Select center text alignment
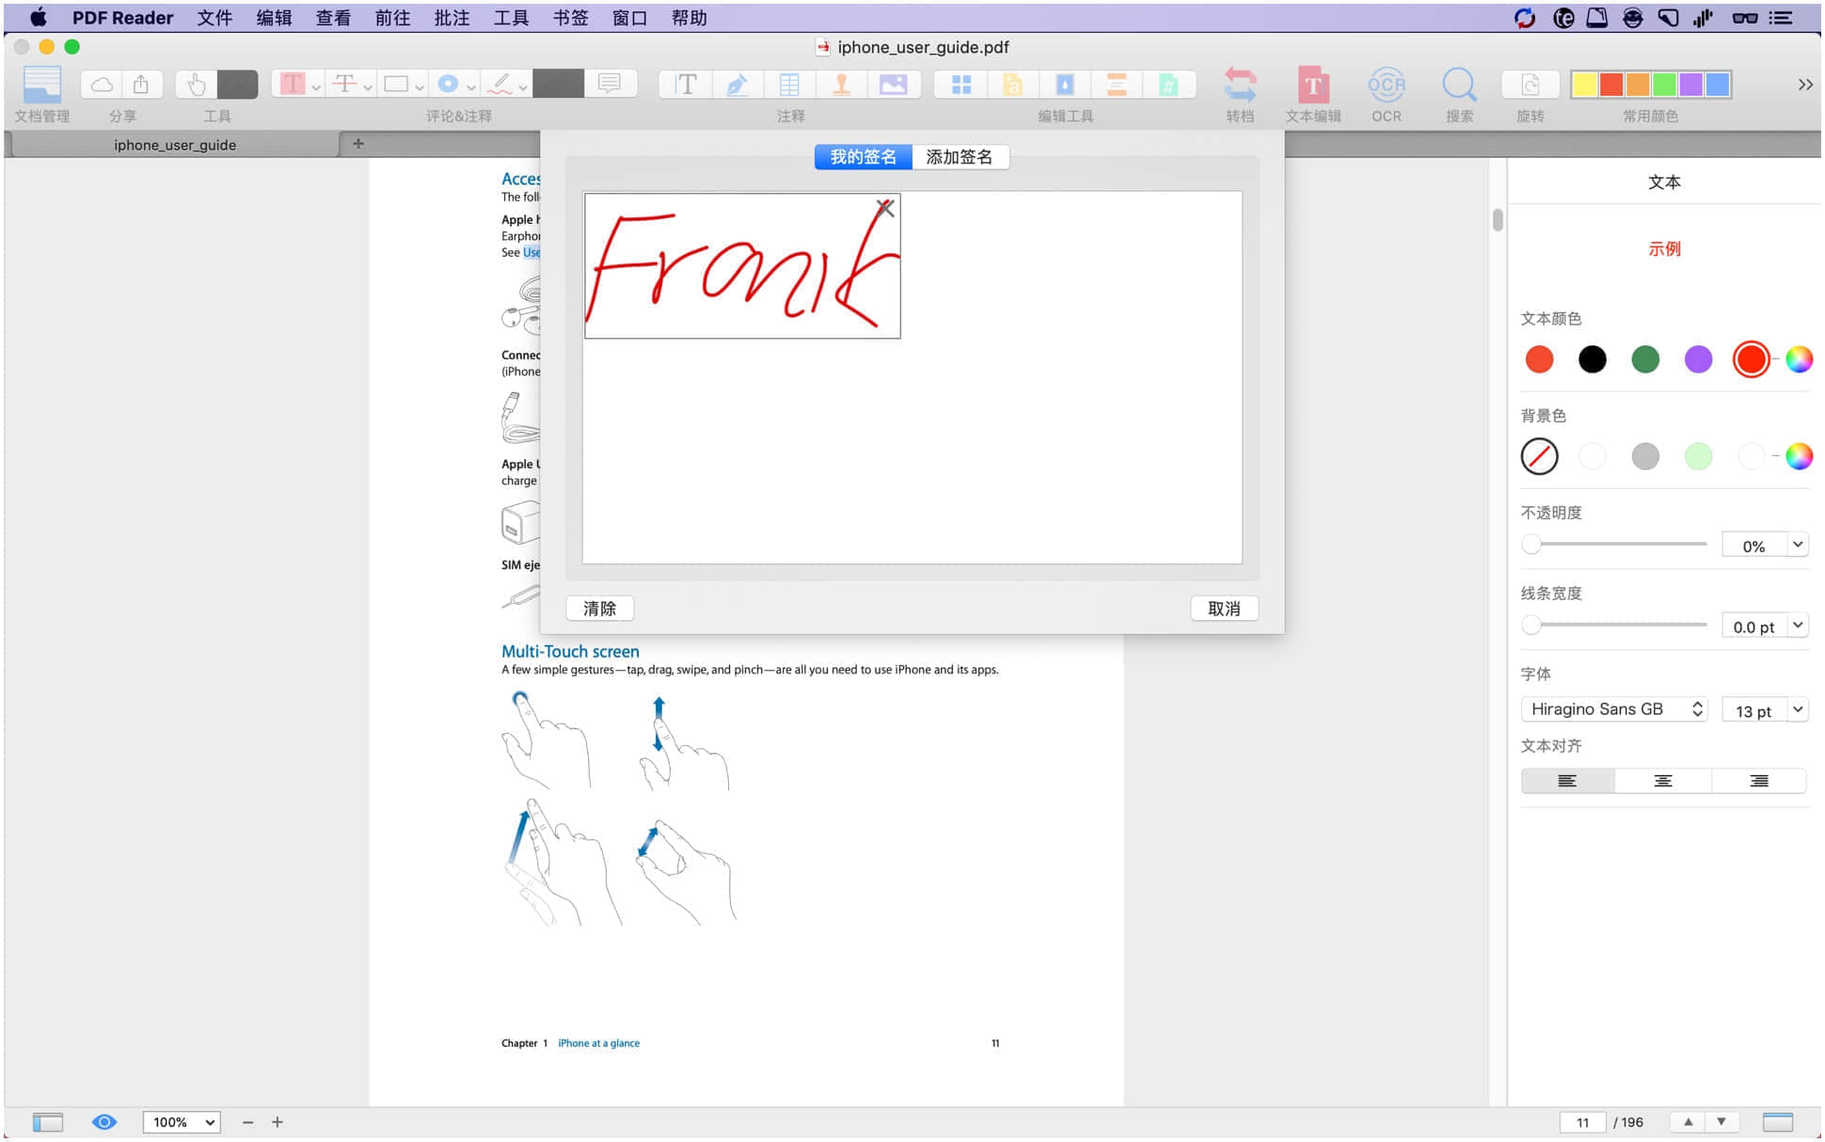Screen dimensions: 1825x1142 coord(1663,781)
